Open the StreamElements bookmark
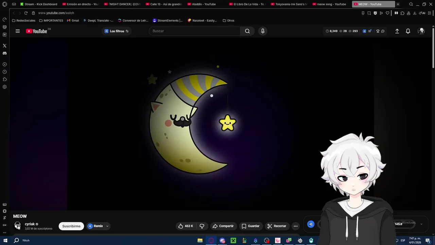The width and height of the screenshot is (435, 245). pos(168,20)
